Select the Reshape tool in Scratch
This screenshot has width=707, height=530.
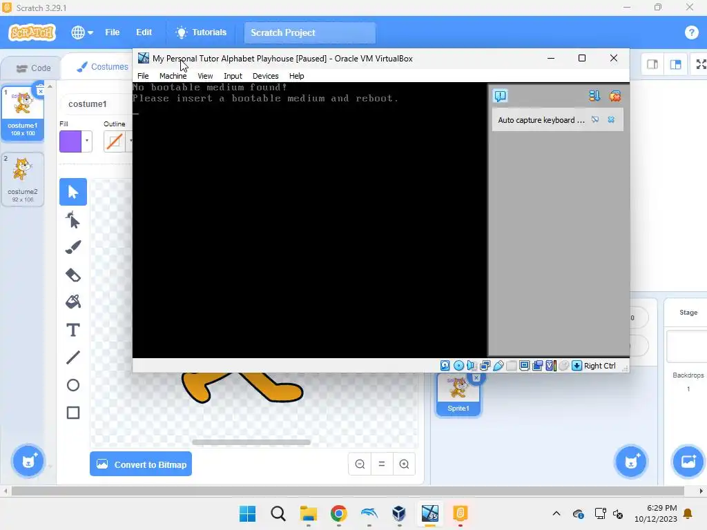pyautogui.click(x=73, y=220)
